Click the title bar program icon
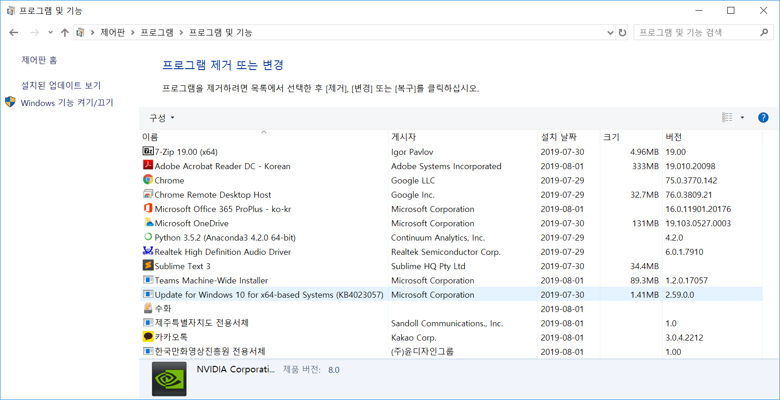The image size is (780, 400). coord(11,11)
